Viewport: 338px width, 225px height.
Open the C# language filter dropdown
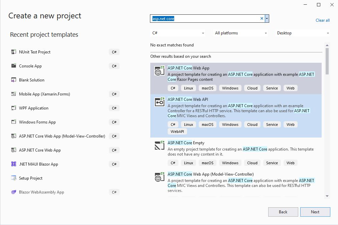[x=177, y=33]
